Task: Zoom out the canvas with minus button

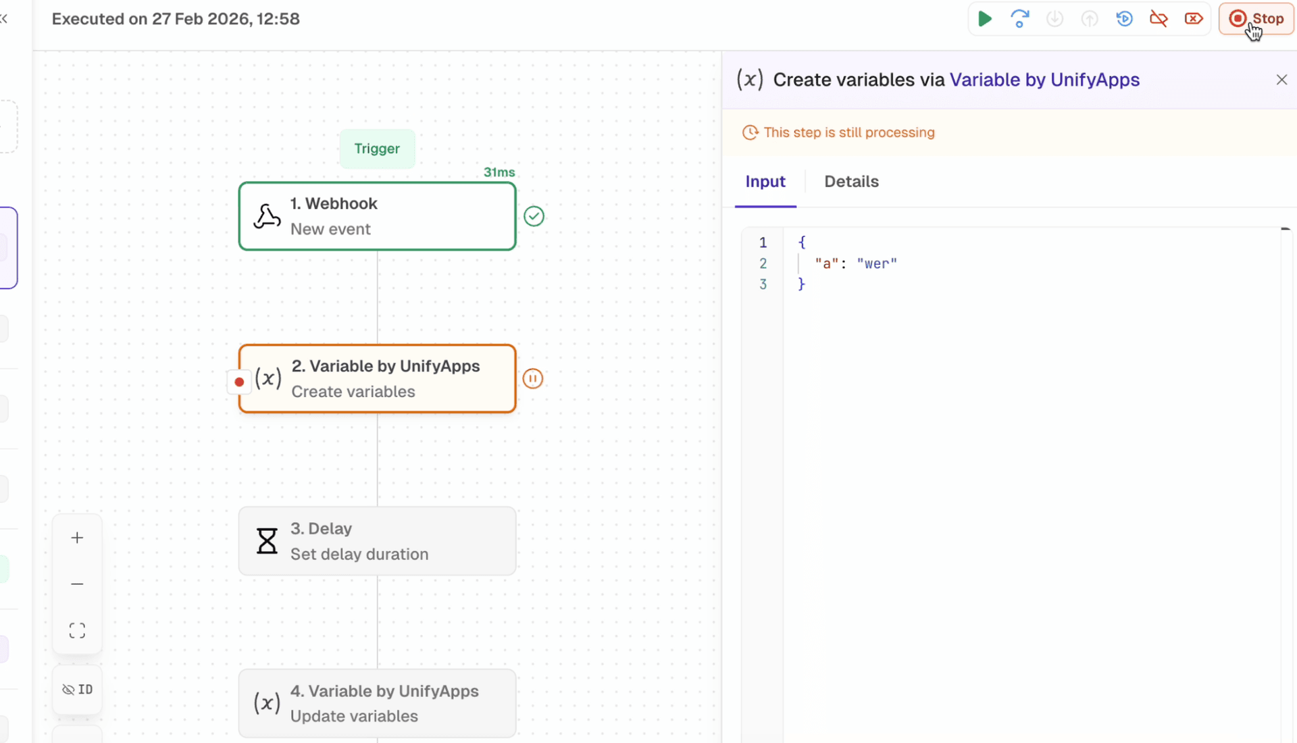Action: [x=77, y=584]
